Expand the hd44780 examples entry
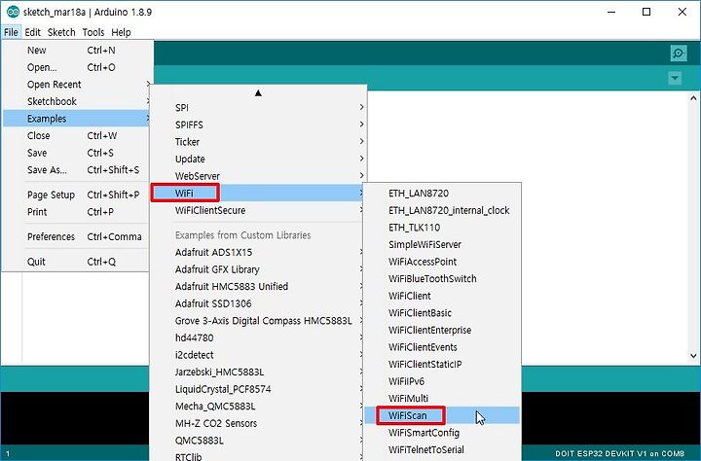The width and height of the screenshot is (701, 461). pyautogui.click(x=258, y=337)
